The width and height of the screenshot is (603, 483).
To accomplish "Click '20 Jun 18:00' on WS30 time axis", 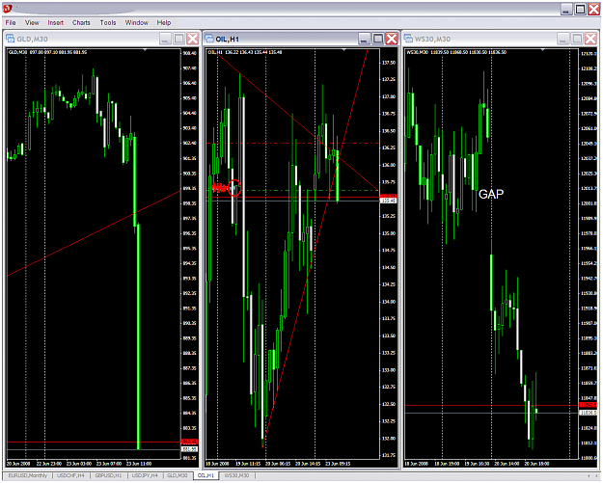I will (x=536, y=464).
